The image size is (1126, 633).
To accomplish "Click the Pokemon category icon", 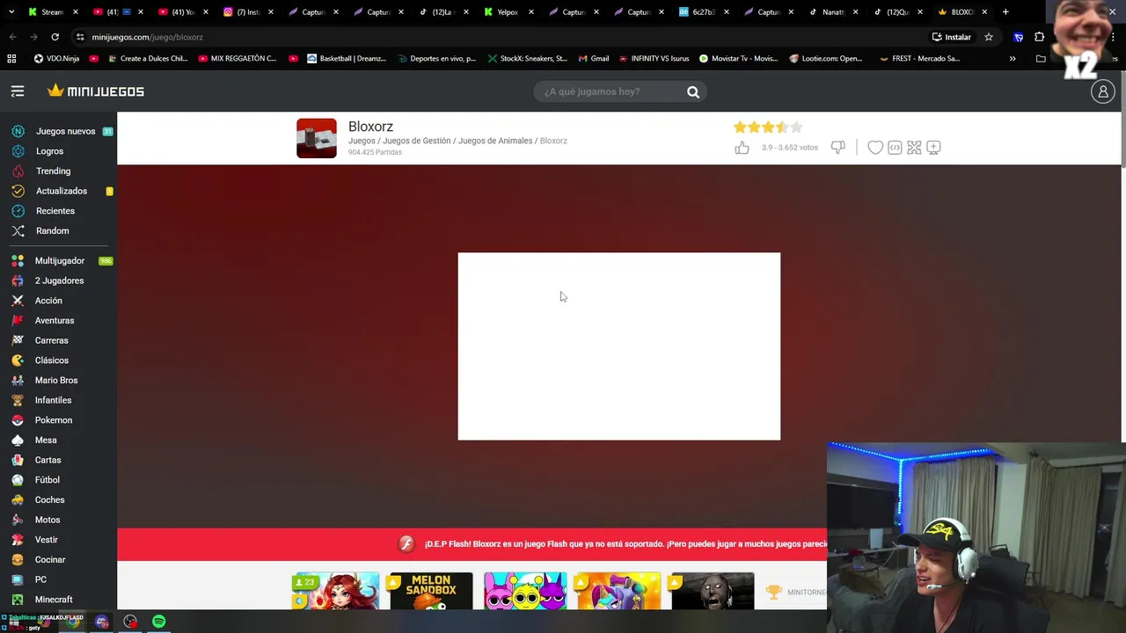I will (18, 420).
